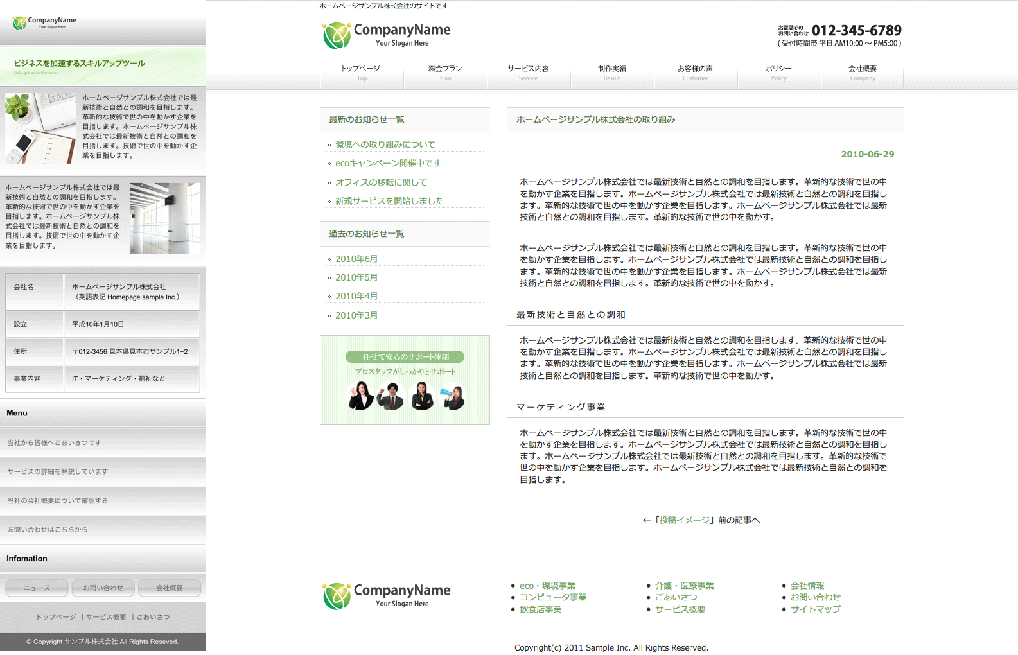Click the small logo in the left sidebar

[44, 22]
